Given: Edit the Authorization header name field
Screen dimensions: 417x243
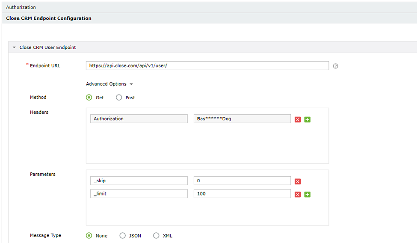Looking at the screenshot, I should (139, 119).
